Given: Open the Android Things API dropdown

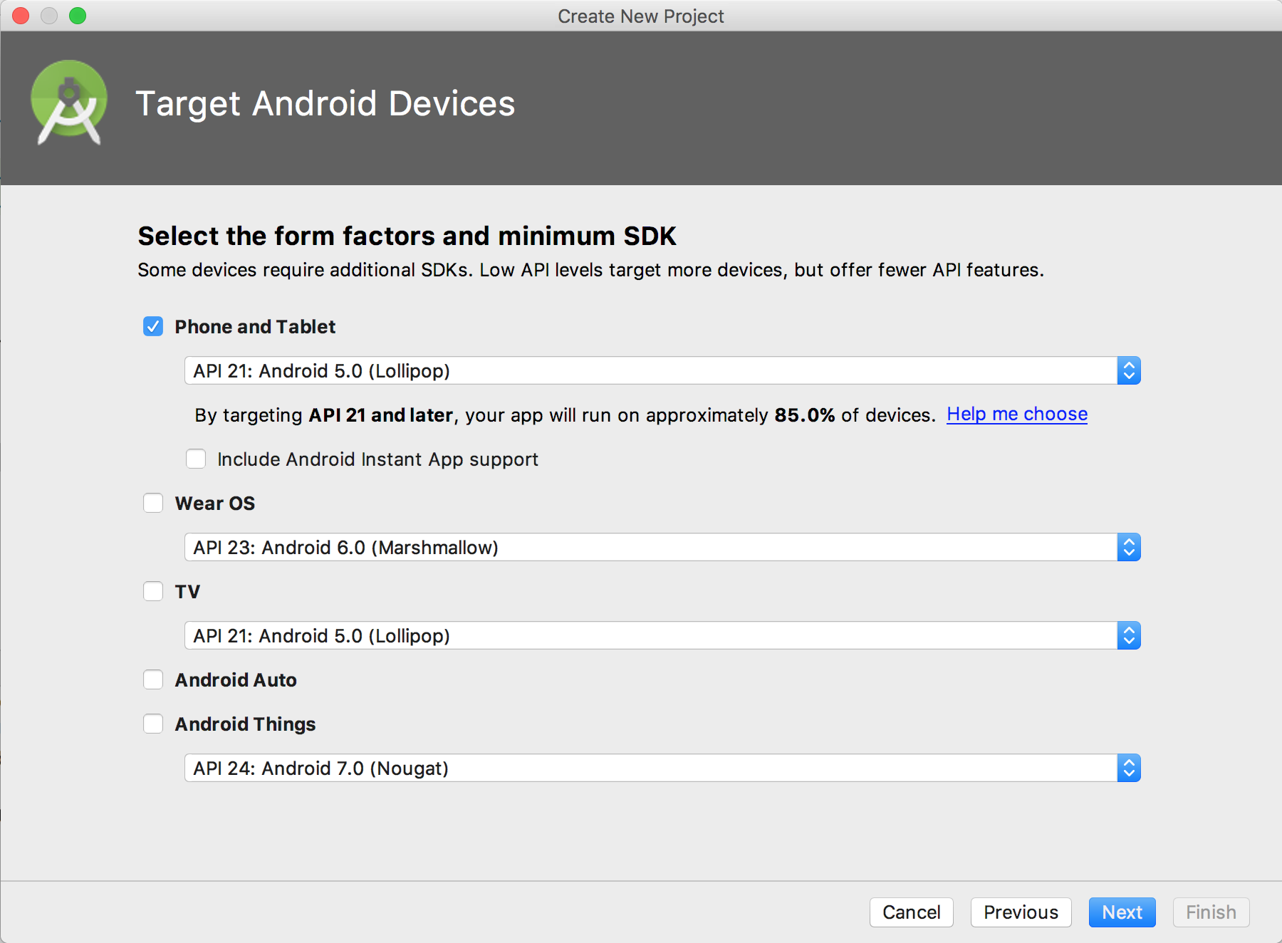Looking at the screenshot, I should 662,768.
